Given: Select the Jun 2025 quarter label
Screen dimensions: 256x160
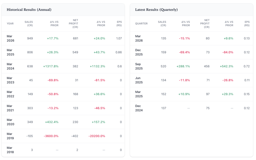Looking at the screenshot, I should [x=139, y=80].
